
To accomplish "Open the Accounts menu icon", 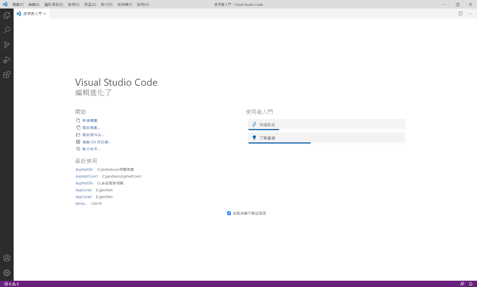I will tap(7, 258).
